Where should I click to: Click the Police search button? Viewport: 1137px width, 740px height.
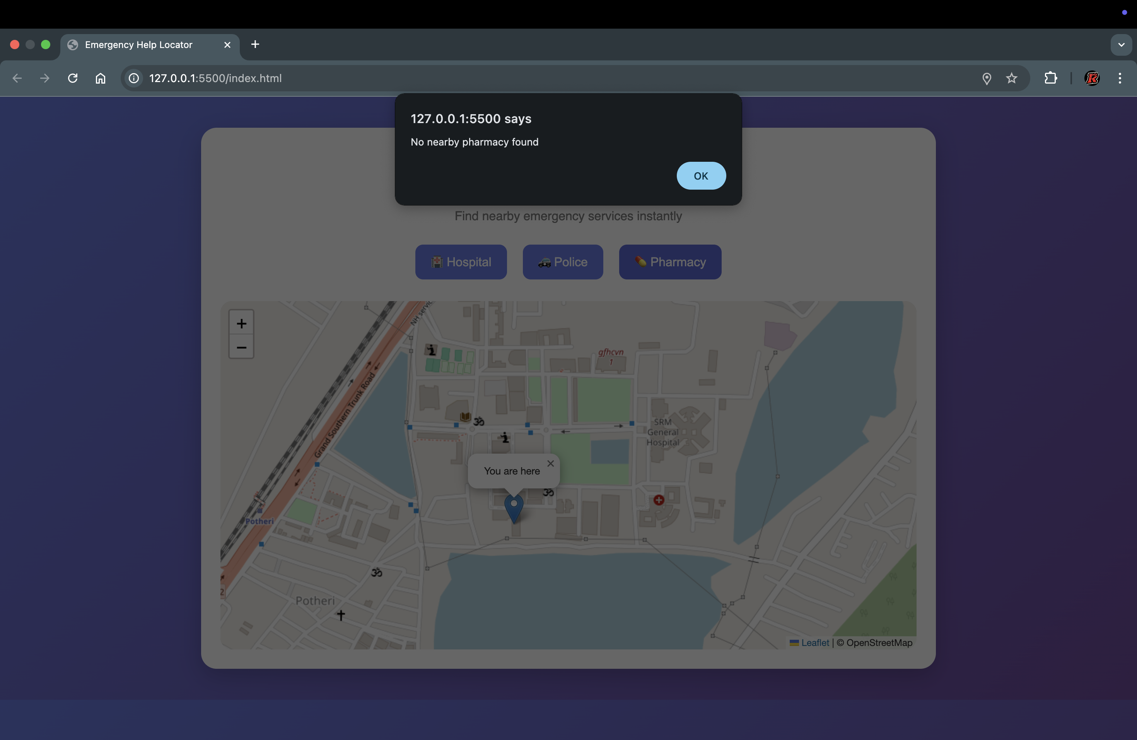(562, 262)
